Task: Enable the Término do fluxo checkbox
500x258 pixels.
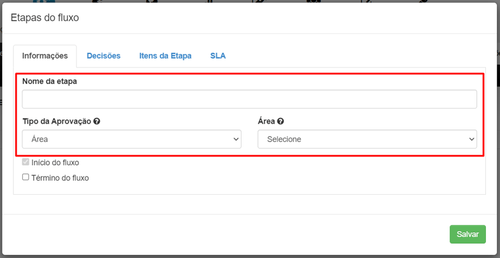Action: tap(26, 177)
